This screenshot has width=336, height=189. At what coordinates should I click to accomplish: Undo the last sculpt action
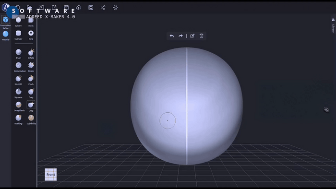172,36
